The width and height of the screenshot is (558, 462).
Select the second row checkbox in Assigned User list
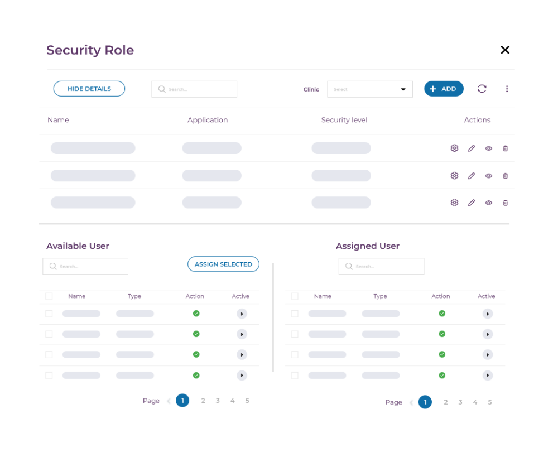tap(295, 334)
